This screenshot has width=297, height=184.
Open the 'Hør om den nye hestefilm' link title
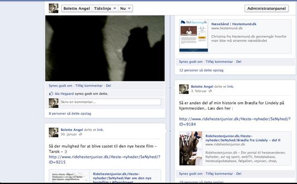click(x=122, y=178)
